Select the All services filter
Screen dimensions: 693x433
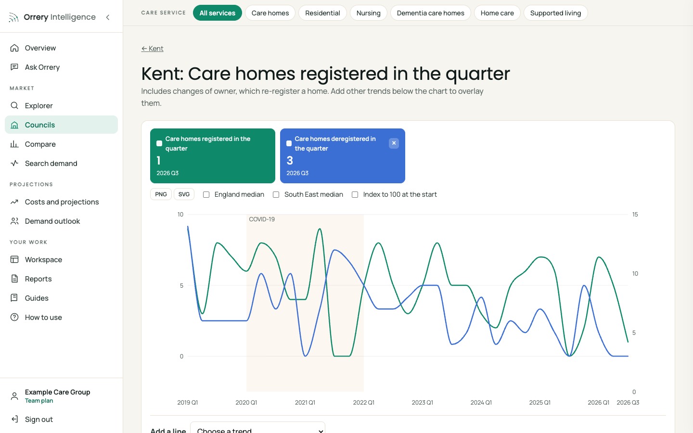pyautogui.click(x=218, y=13)
